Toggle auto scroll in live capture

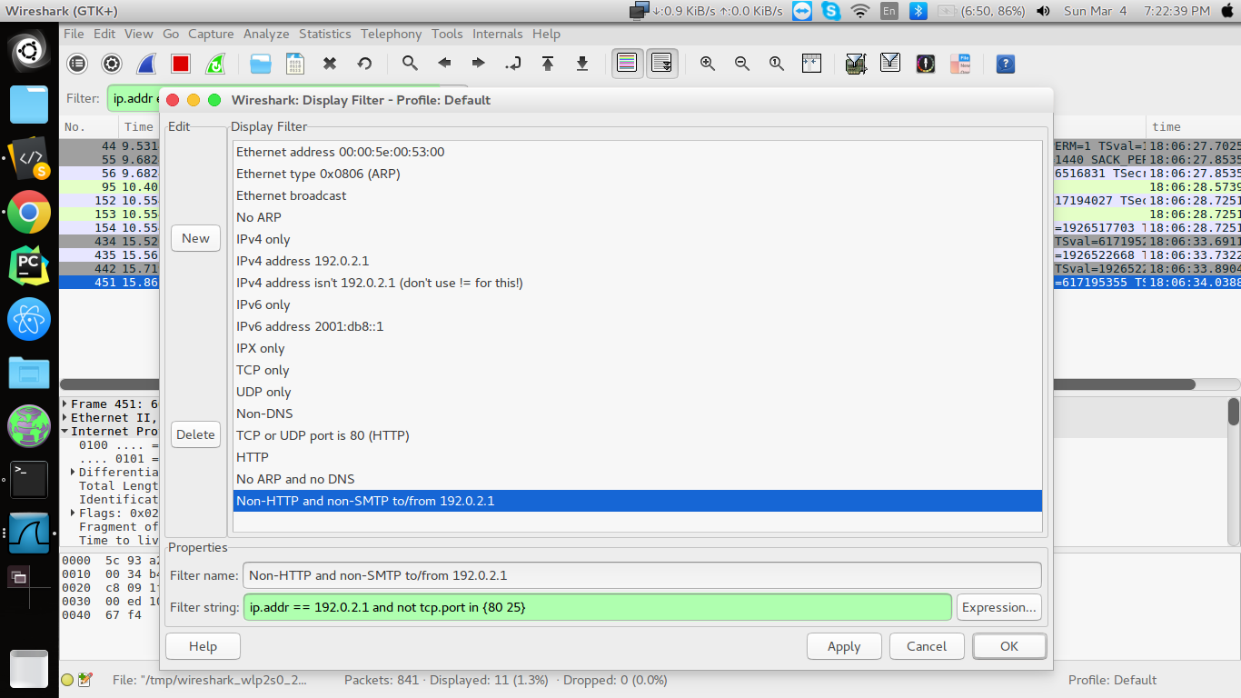coord(662,64)
